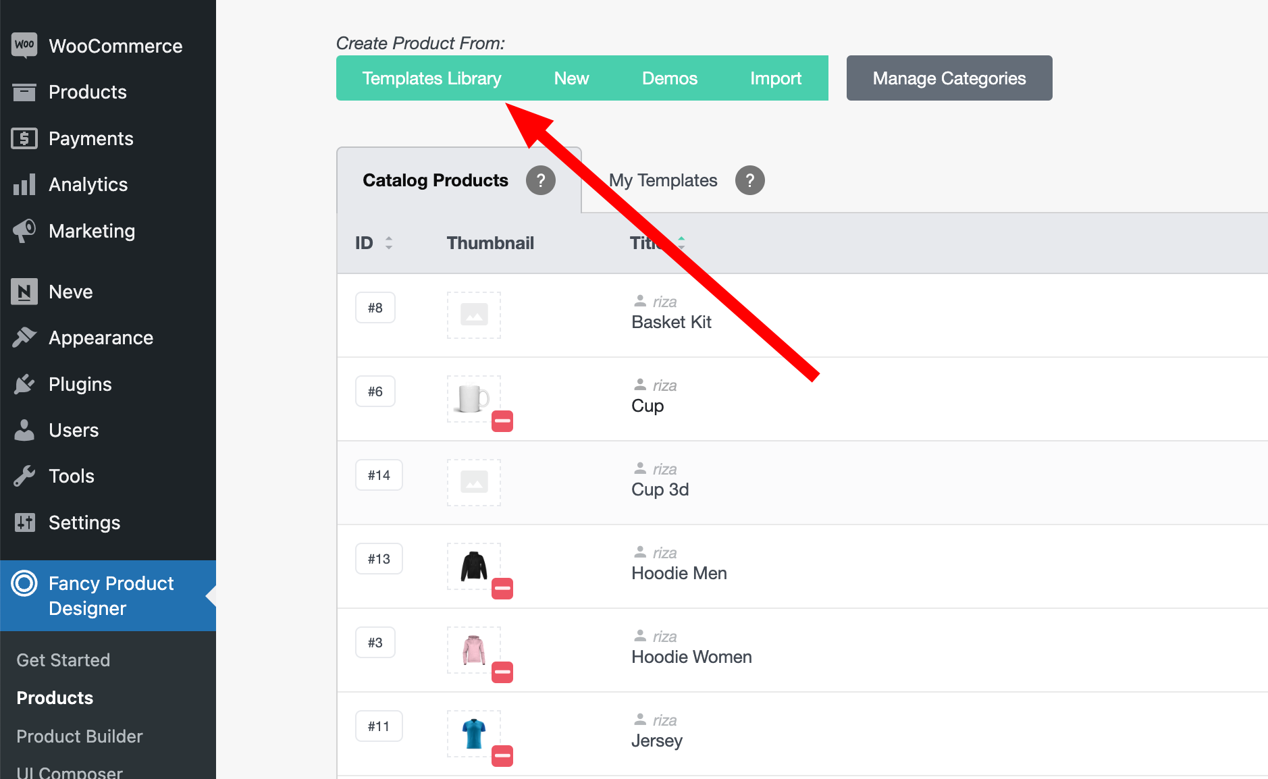Click Cup 3d placeholder thumbnail

tap(474, 482)
